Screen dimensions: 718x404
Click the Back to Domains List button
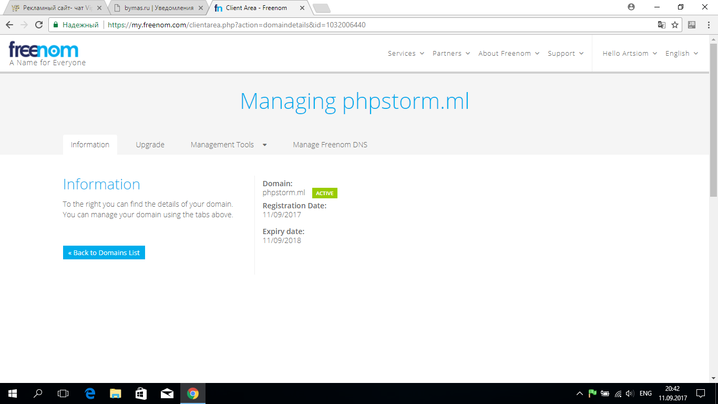pyautogui.click(x=104, y=252)
